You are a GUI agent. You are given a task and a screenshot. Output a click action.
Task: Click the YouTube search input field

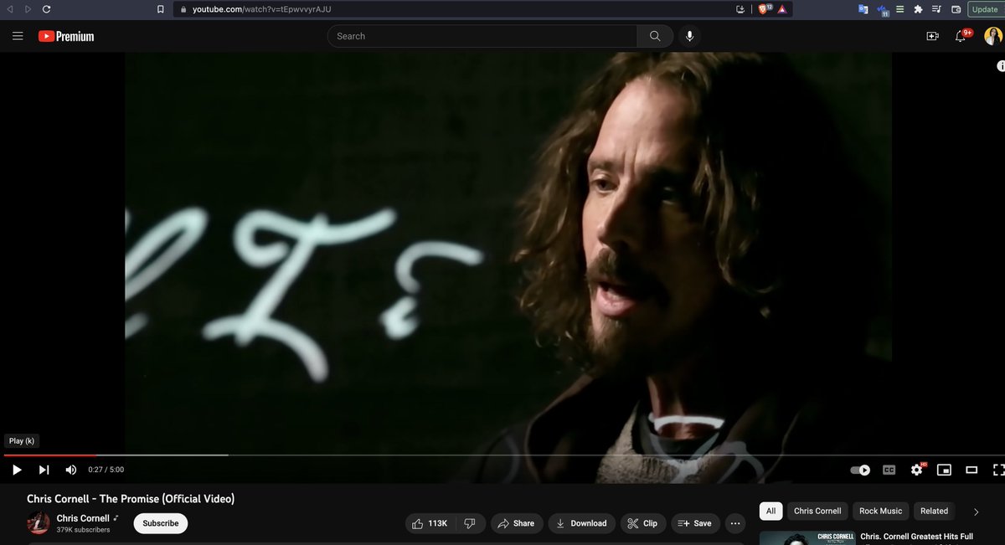click(x=482, y=36)
